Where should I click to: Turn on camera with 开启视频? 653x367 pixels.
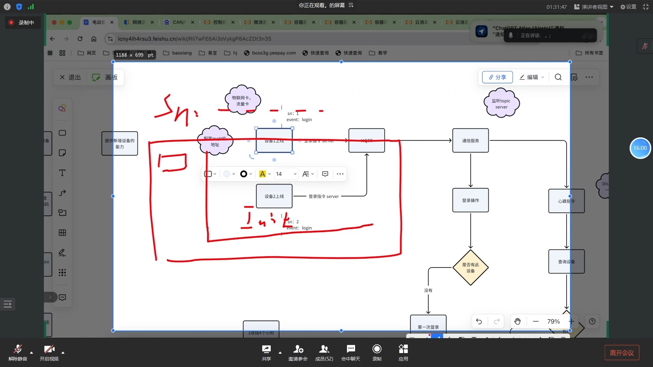pos(49,352)
